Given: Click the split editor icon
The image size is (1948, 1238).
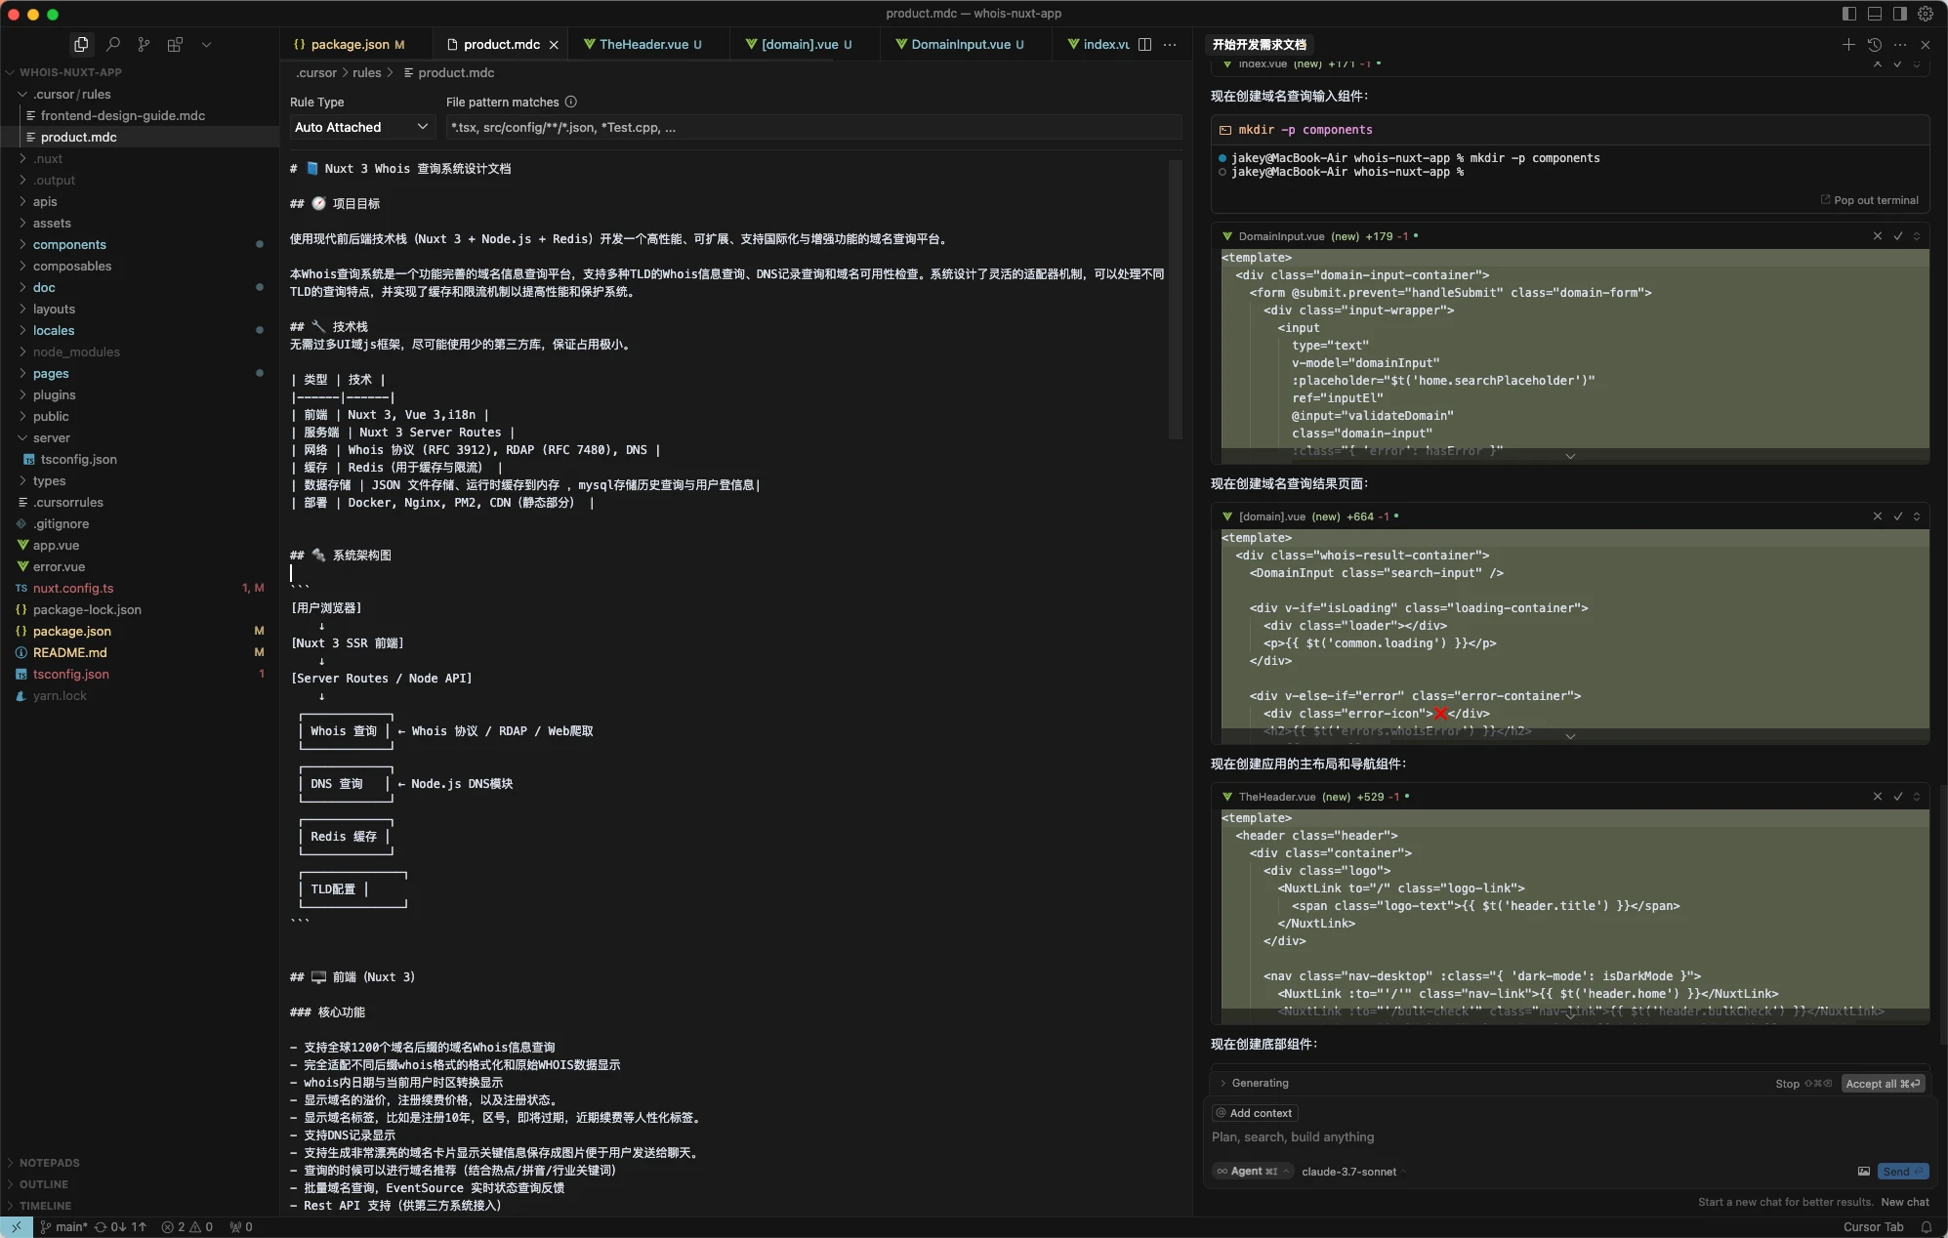Looking at the screenshot, I should click(1144, 44).
